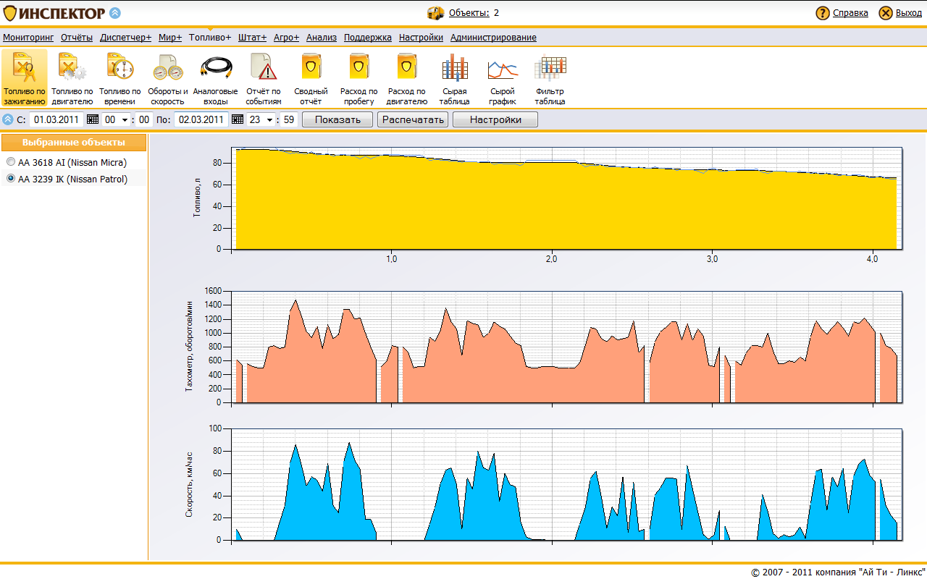This screenshot has height=579, width=927.
Task: Open the Аналоговые входы view
Action: pos(216,78)
